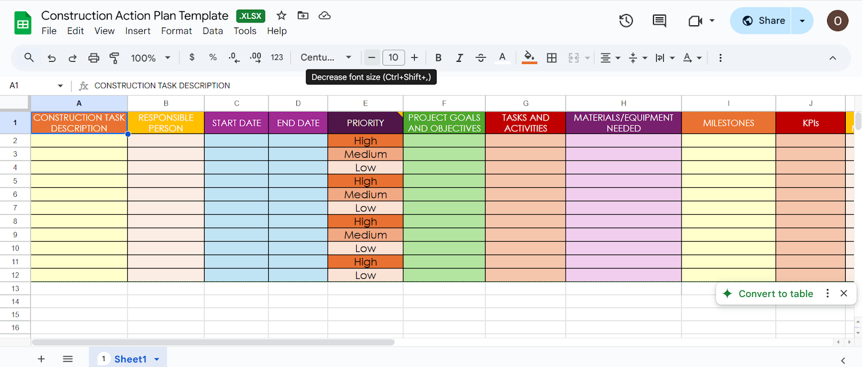
Task: Format as percent
Action: pos(213,57)
